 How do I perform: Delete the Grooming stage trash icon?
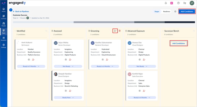click(120, 31)
